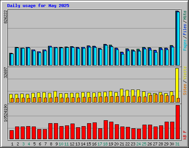The width and height of the screenshot is (189, 148).
Task: Click day label 12 on the x-axis
Action: pos(72,144)
